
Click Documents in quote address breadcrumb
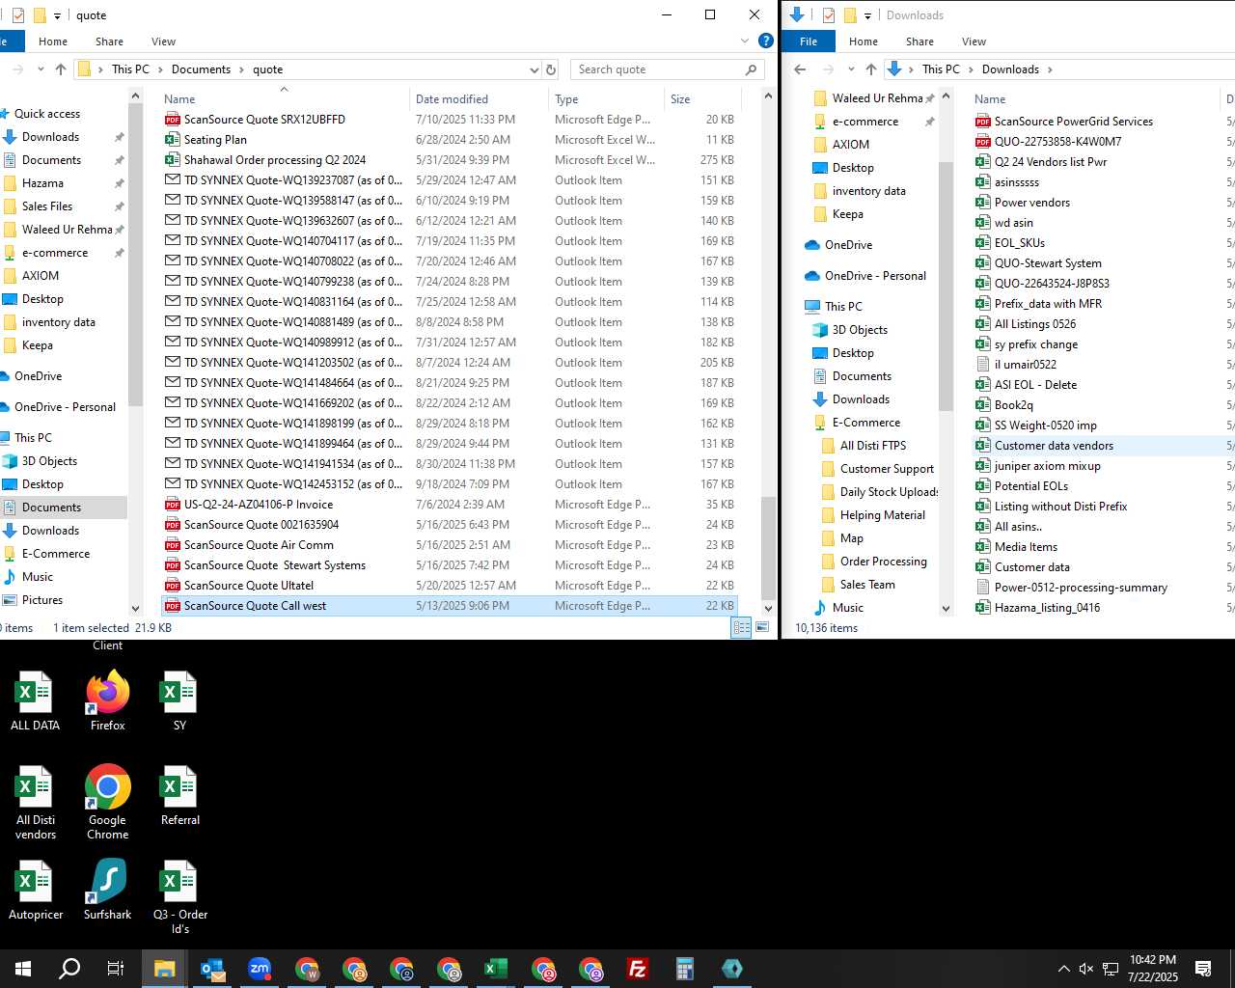click(201, 69)
